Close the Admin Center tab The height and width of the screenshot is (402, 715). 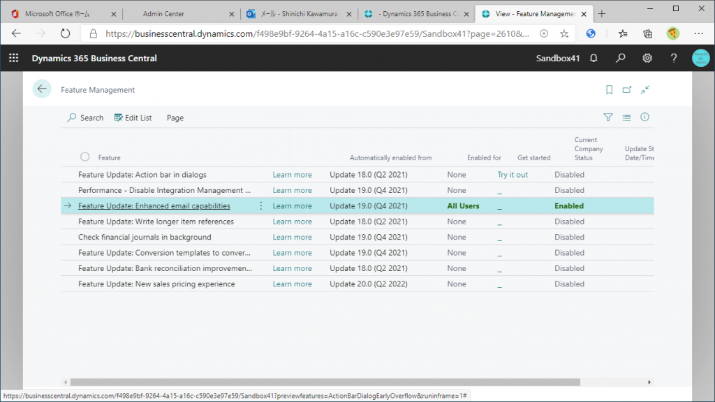point(232,14)
